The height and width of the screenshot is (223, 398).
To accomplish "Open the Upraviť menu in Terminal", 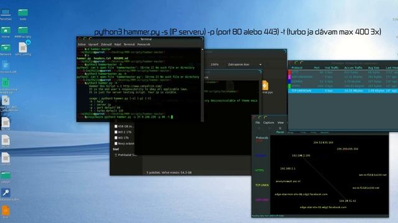I will tap(93, 45).
